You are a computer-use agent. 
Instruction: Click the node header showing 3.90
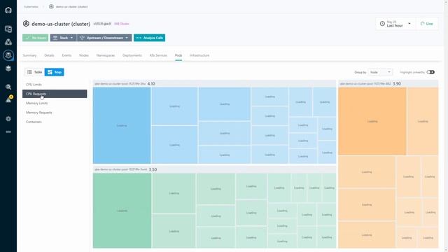[388, 84]
